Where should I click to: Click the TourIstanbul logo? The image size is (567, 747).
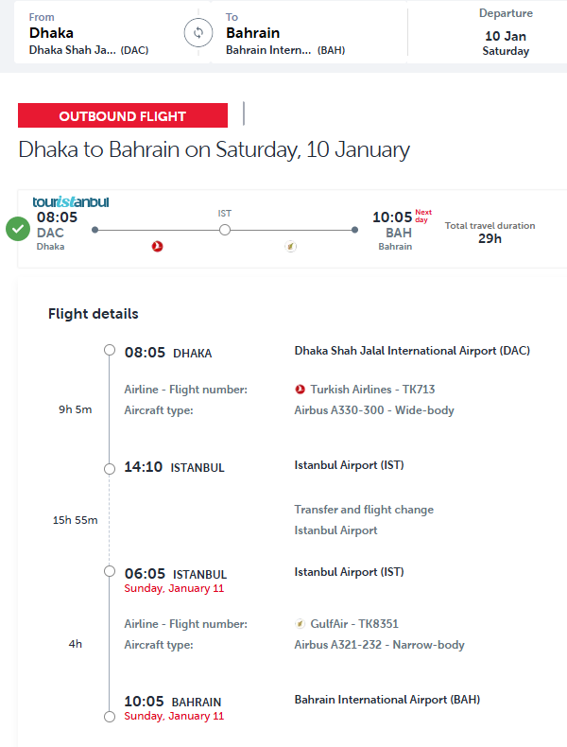(x=71, y=201)
